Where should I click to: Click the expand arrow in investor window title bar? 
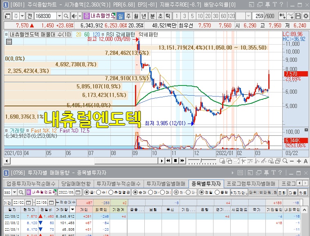(x=232, y=173)
